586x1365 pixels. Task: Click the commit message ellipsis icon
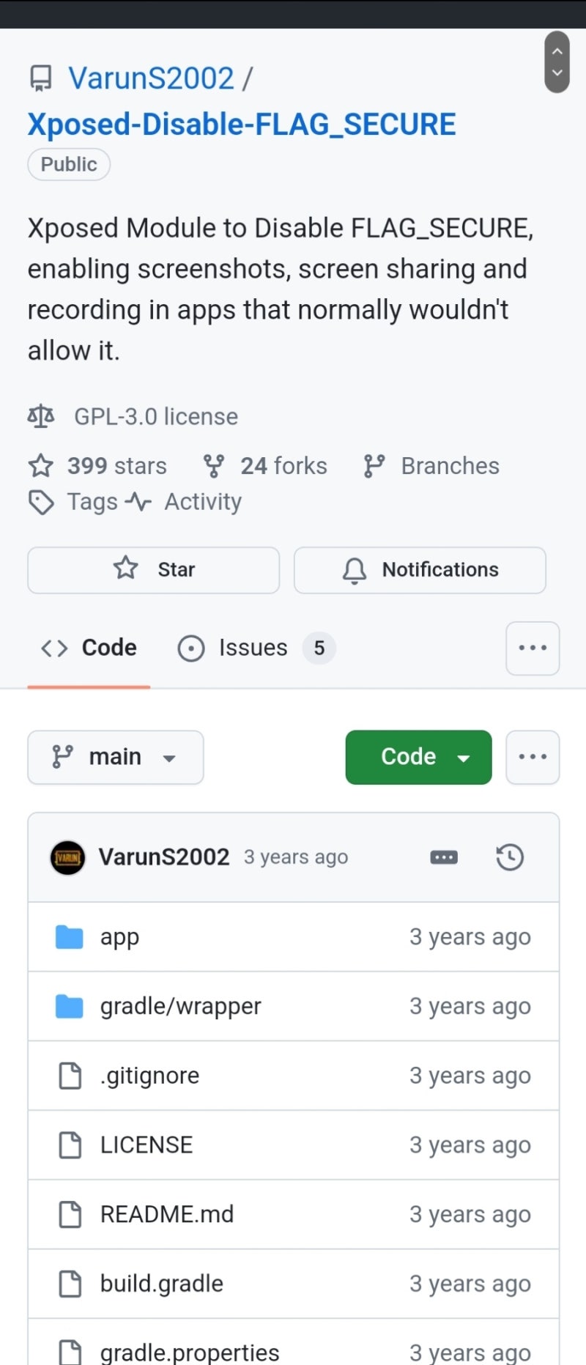444,857
